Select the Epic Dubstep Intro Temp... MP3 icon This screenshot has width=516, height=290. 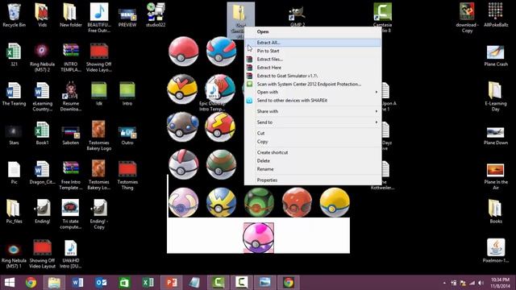pyautogui.click(x=212, y=97)
